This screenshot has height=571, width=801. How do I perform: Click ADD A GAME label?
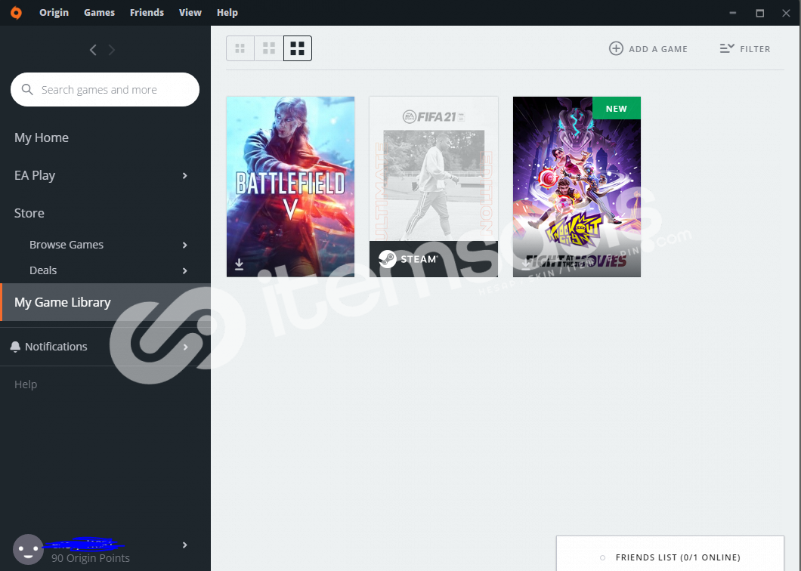click(x=658, y=49)
